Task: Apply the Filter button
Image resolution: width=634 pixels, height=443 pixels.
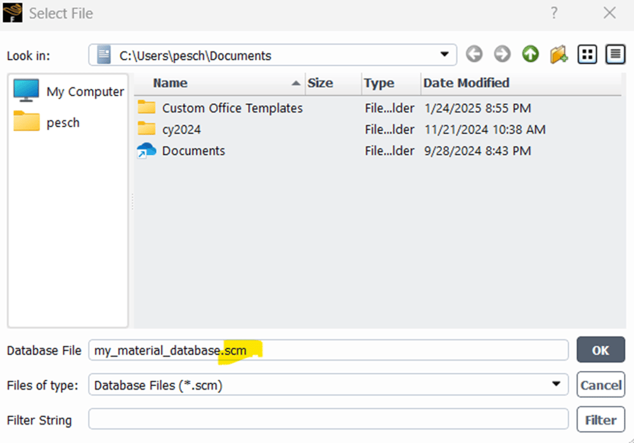Action: [600, 420]
